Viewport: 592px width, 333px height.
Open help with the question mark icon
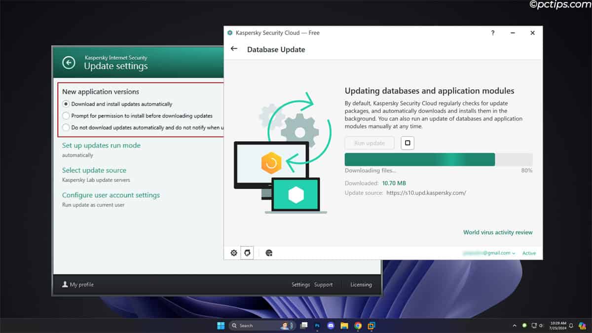pos(492,33)
